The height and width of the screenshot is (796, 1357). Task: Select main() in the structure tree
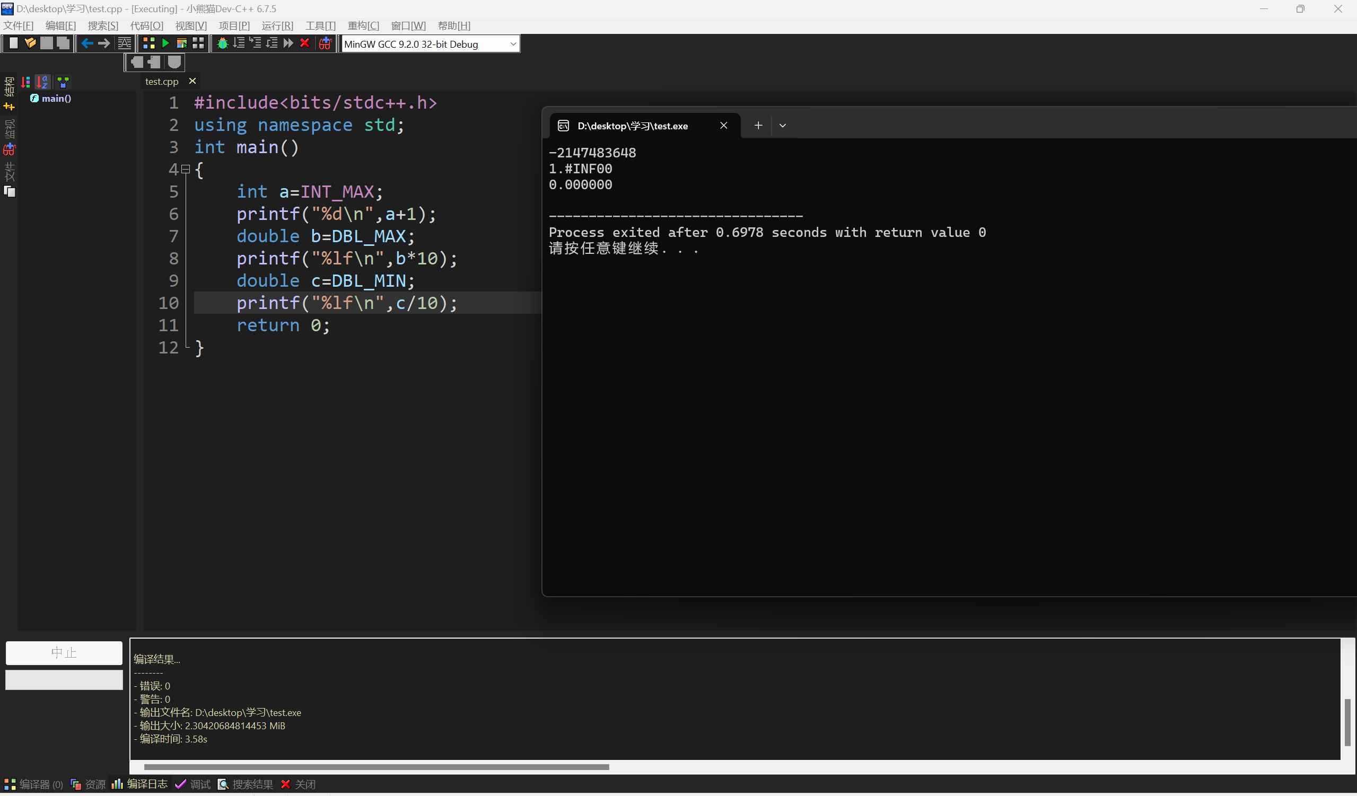point(51,99)
